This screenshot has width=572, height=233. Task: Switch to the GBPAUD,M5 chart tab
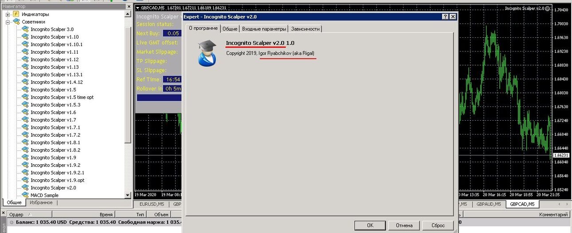(489, 204)
